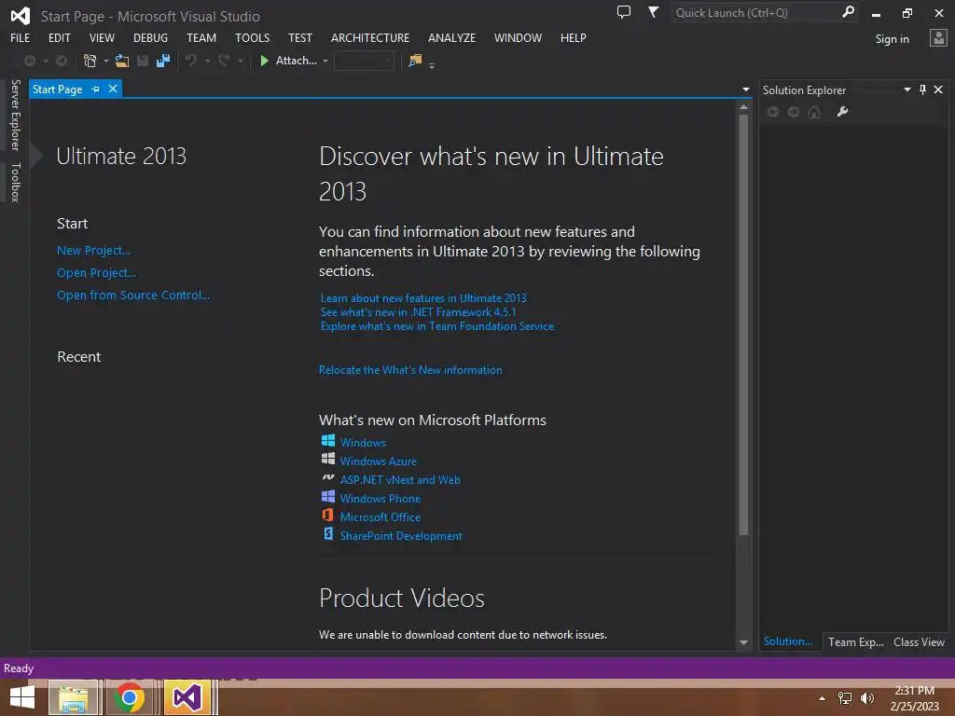Switch to the Class View tab
The width and height of the screenshot is (955, 716).
[919, 641]
